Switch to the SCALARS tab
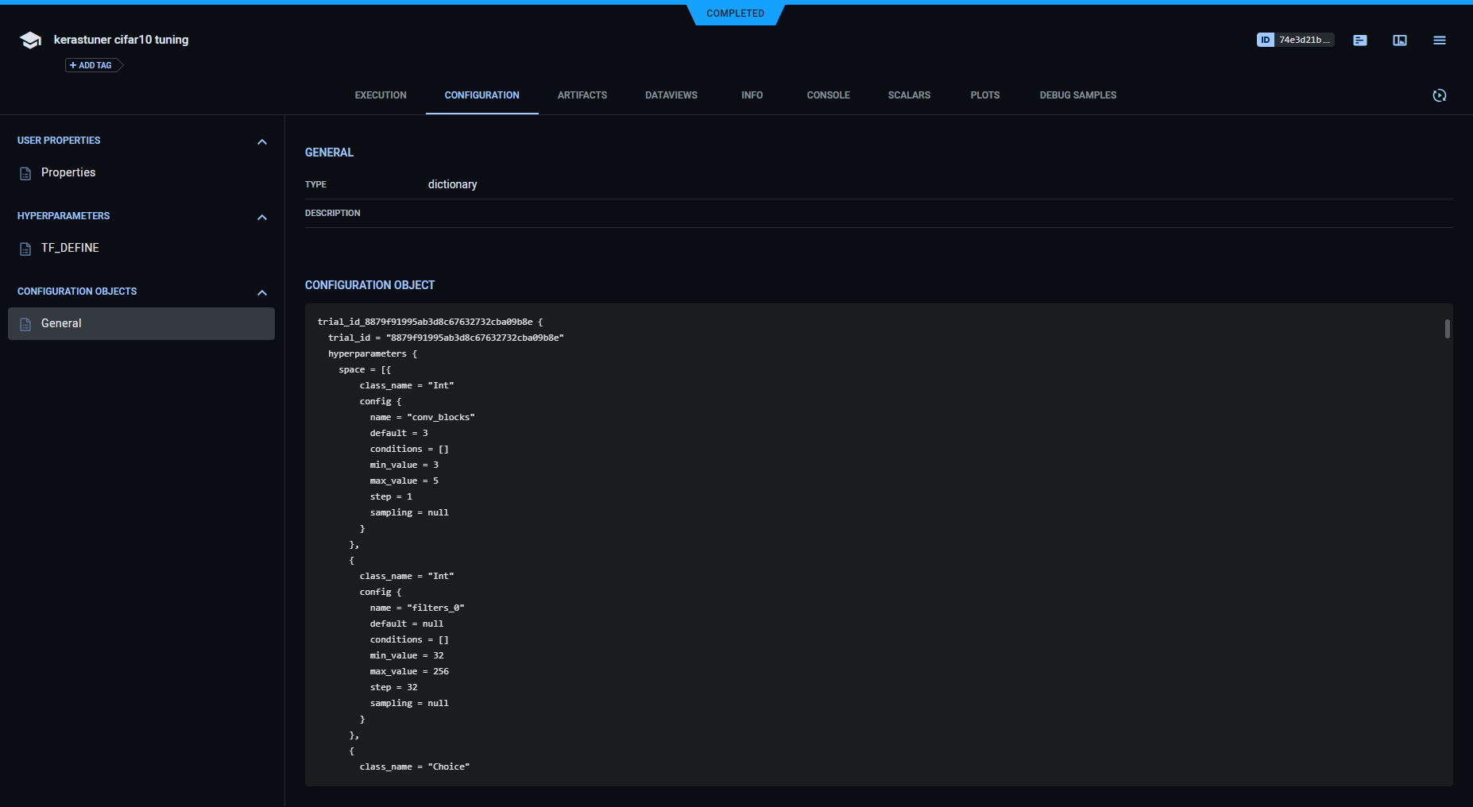 coord(908,95)
